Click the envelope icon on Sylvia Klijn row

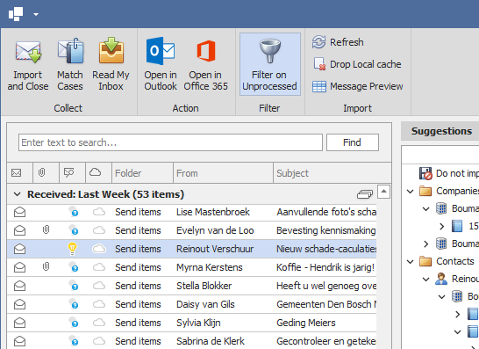click(19, 323)
